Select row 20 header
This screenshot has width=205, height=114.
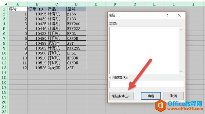[4, 102]
